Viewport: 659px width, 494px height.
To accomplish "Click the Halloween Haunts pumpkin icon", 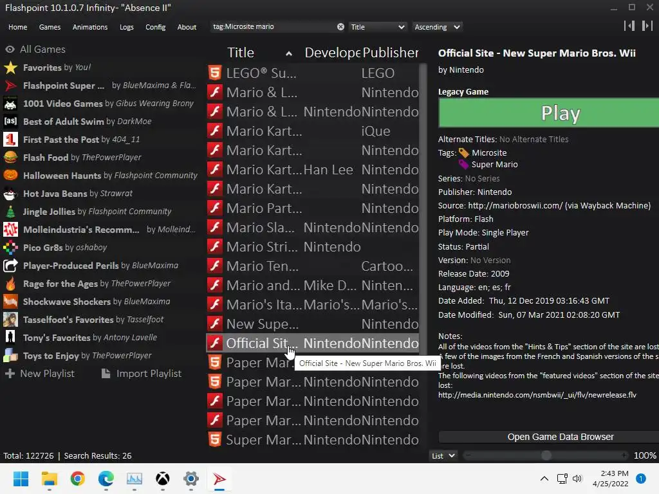I will 10,176.
